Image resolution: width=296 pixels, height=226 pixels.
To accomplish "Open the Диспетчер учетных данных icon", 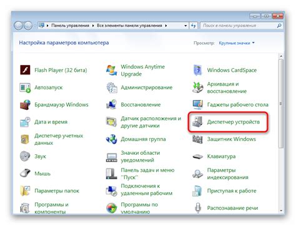I will (x=25, y=139).
